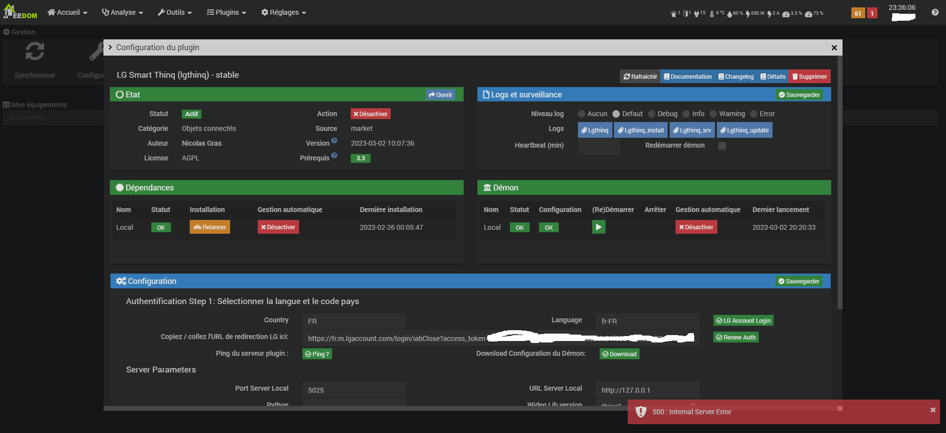The width and height of the screenshot is (946, 433).
Task: Click the Version help tooltip icon
Action: click(x=334, y=141)
